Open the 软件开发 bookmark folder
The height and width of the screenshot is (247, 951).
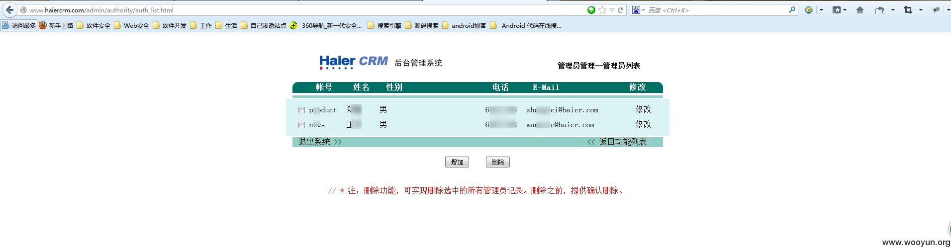(x=170, y=25)
